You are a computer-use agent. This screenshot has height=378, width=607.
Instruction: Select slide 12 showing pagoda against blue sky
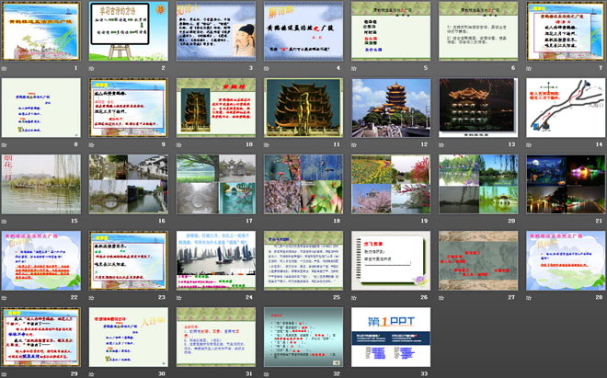pyautogui.click(x=390, y=107)
